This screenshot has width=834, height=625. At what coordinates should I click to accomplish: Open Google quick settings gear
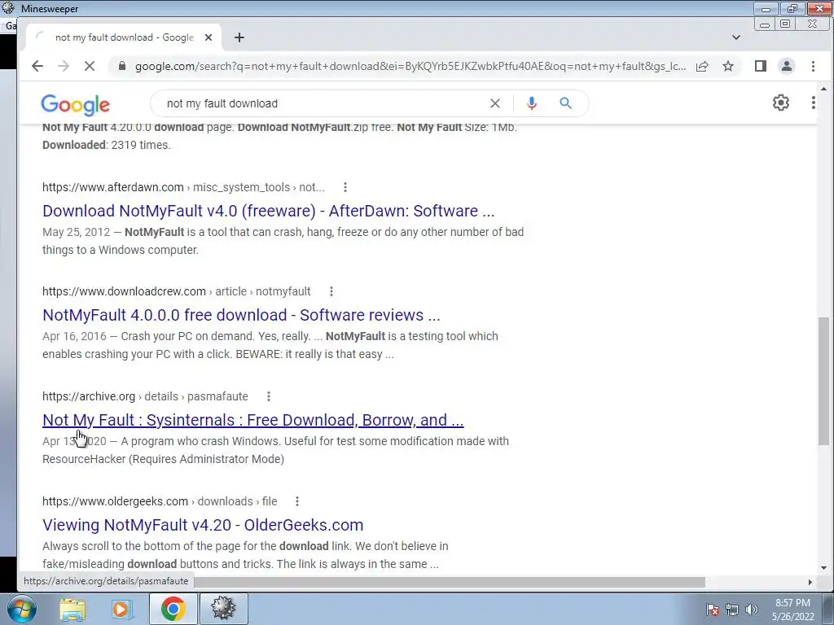pyautogui.click(x=781, y=103)
